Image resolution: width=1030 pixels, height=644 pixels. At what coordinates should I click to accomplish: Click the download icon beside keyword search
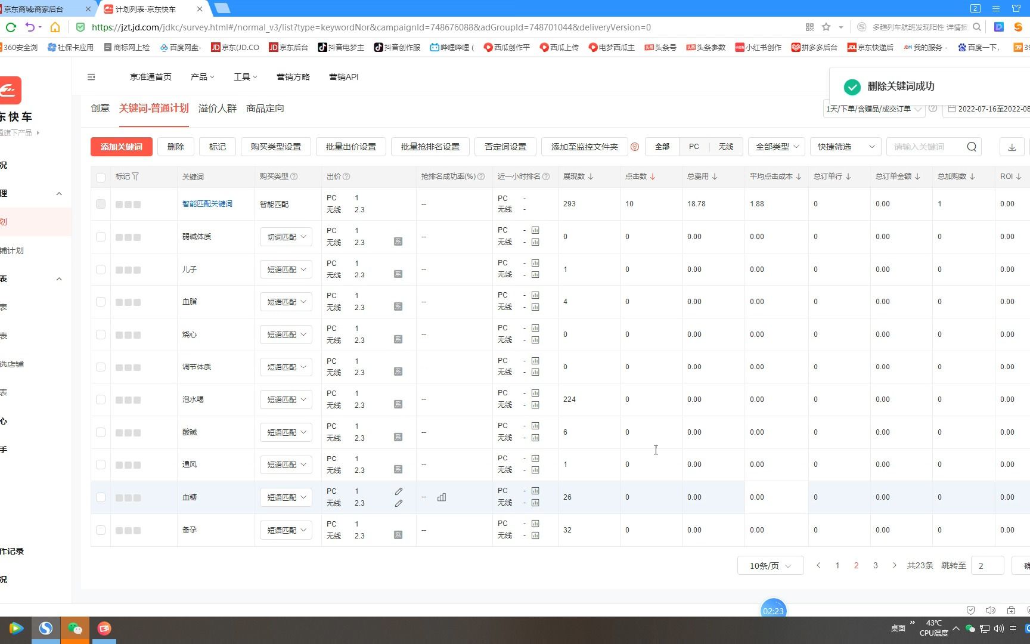[x=1012, y=147]
